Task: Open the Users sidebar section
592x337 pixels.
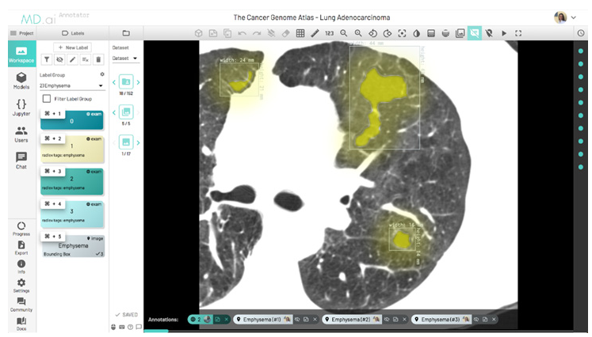Action: tap(21, 134)
